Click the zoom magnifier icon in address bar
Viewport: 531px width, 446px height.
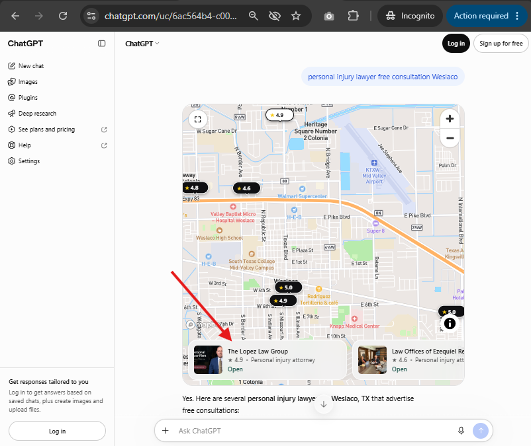tap(253, 16)
